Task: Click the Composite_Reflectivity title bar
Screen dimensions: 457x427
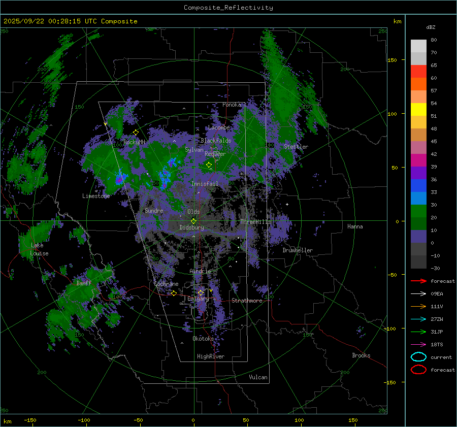Action: tap(228, 7)
